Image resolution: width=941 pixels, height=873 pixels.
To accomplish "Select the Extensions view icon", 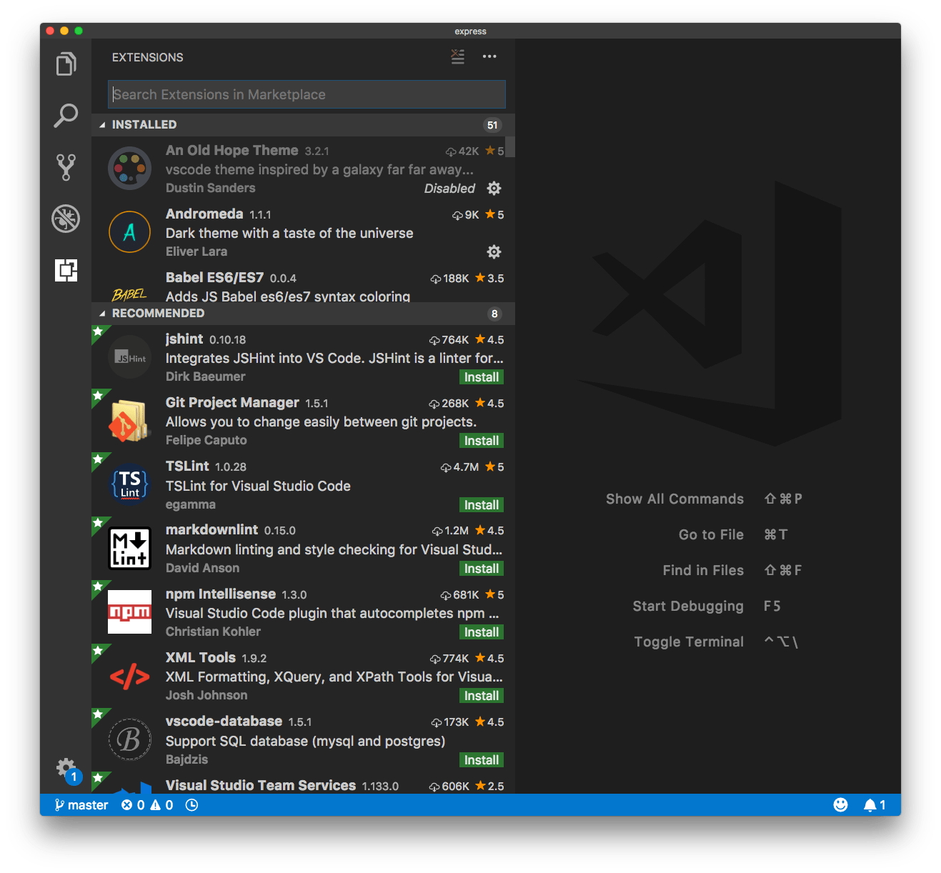I will [66, 270].
